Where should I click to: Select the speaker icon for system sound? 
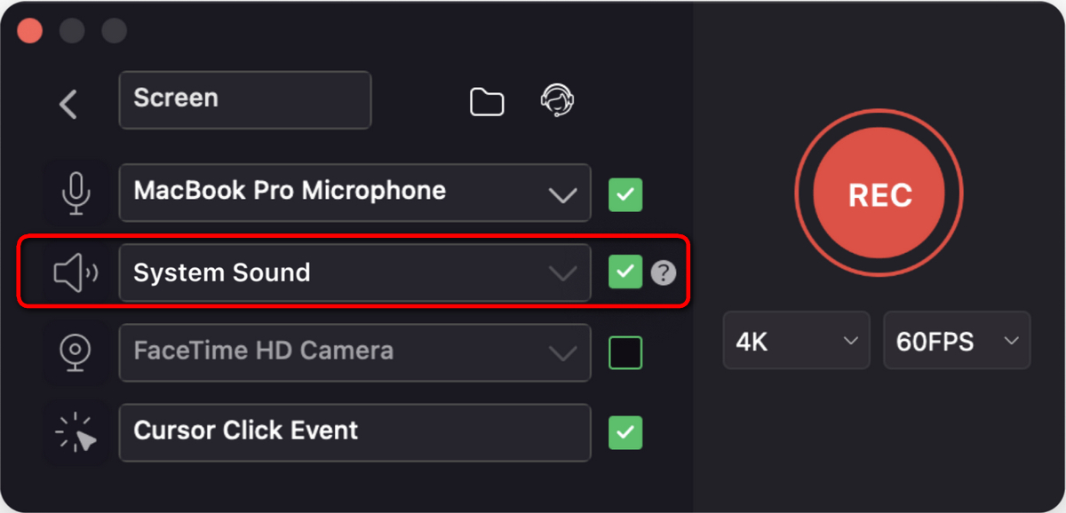click(76, 272)
